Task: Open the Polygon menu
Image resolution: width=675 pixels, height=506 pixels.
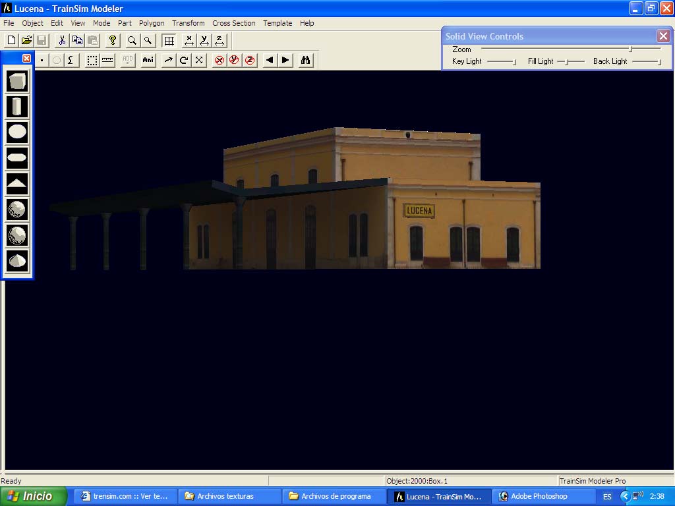Action: pyautogui.click(x=152, y=23)
